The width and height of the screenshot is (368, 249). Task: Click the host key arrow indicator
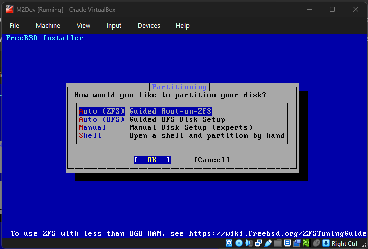click(326, 243)
